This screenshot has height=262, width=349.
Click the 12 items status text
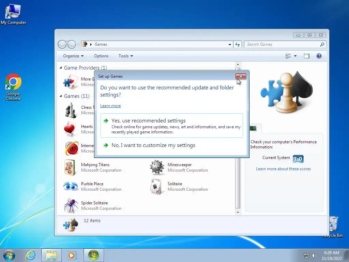click(92, 221)
